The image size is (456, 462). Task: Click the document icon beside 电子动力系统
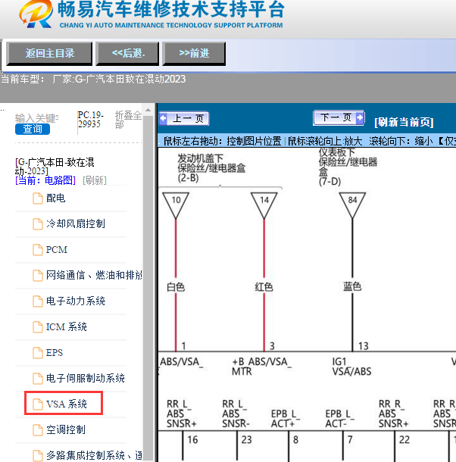pyautogui.click(x=38, y=301)
